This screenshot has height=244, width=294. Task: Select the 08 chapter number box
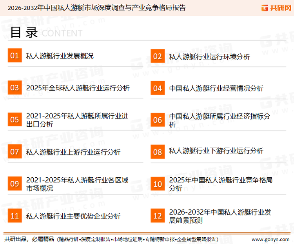[x=157, y=151]
